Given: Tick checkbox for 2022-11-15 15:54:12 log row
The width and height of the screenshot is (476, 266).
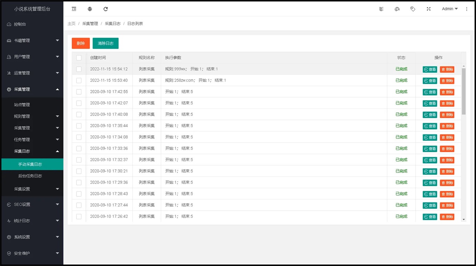Looking at the screenshot, I should (x=79, y=69).
